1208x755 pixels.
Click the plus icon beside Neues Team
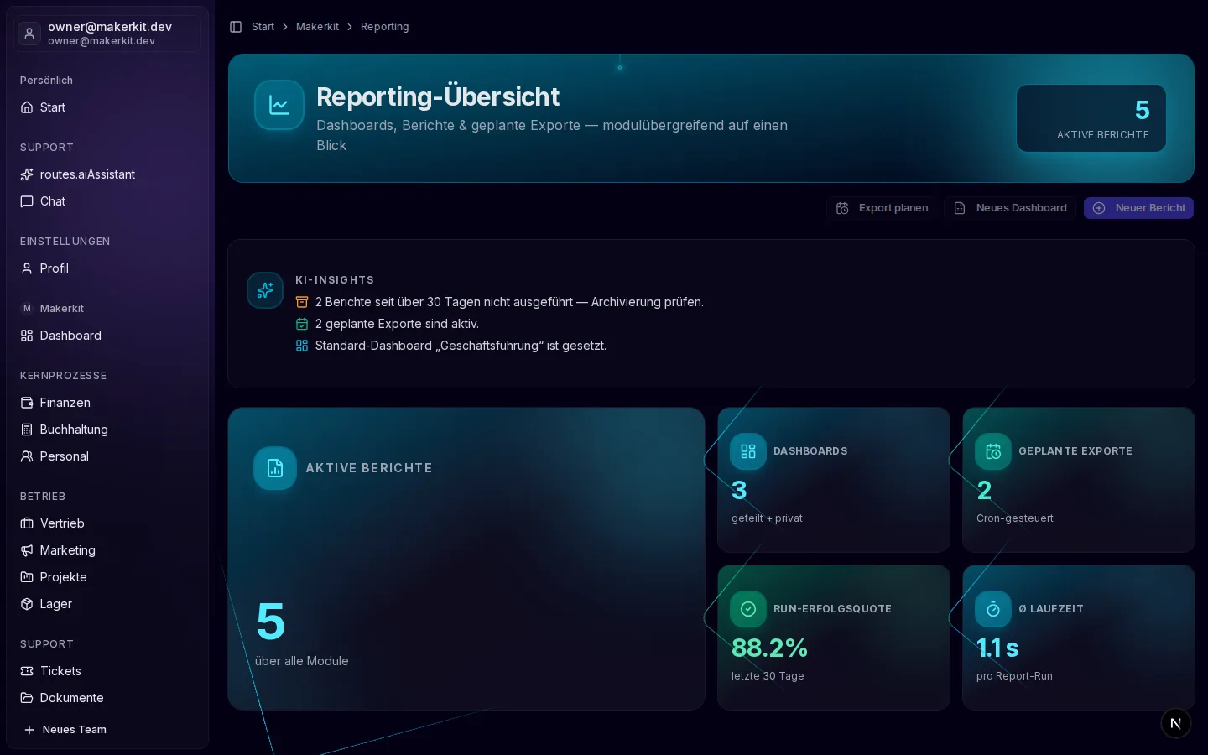click(x=29, y=730)
